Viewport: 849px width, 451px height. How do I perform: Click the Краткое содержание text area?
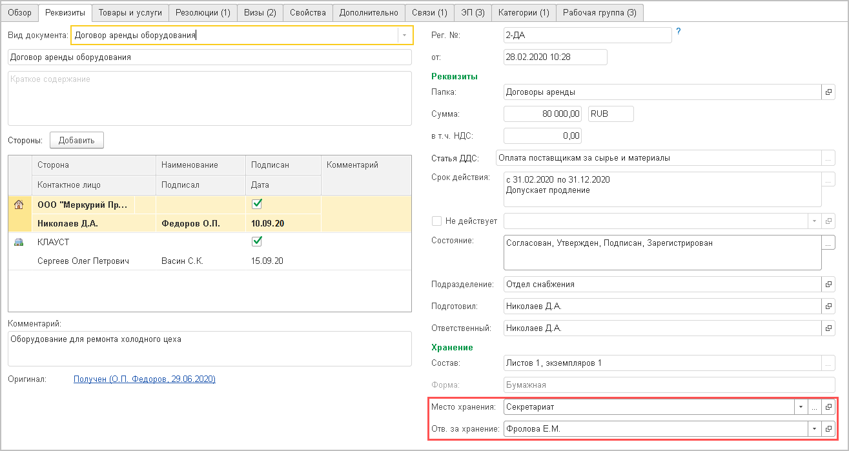tap(210, 98)
